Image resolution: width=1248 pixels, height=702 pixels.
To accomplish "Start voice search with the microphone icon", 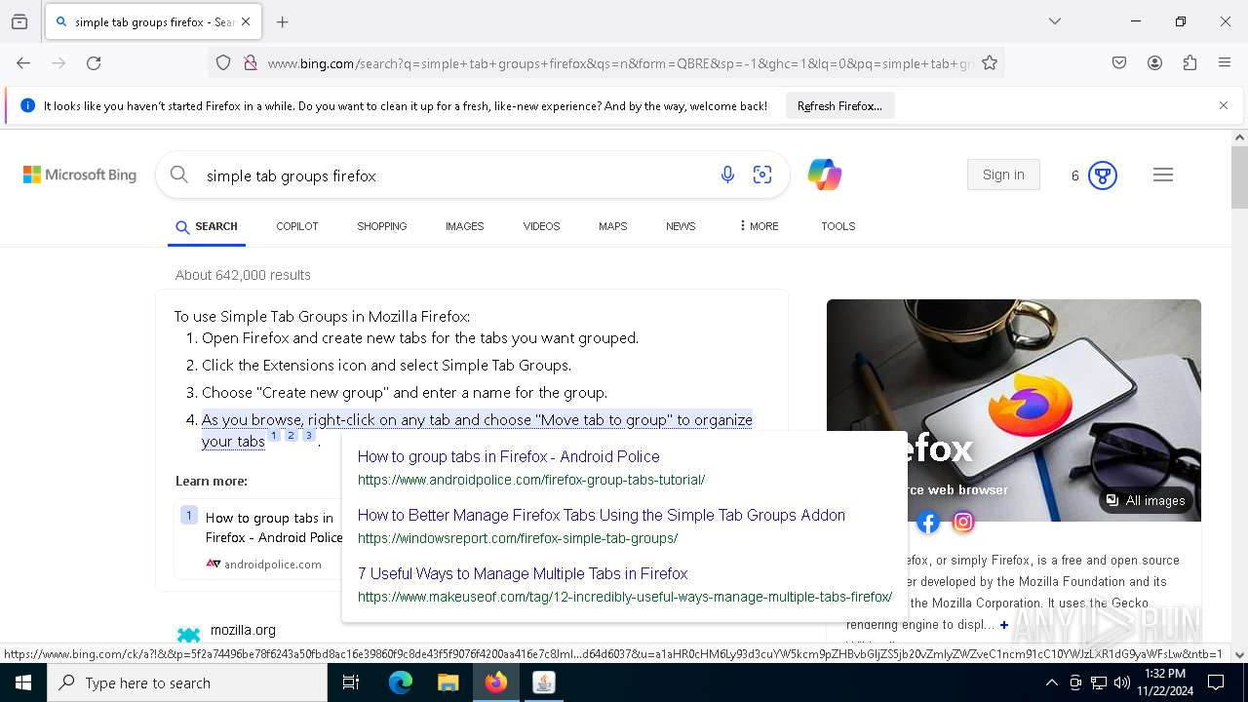I will click(727, 175).
